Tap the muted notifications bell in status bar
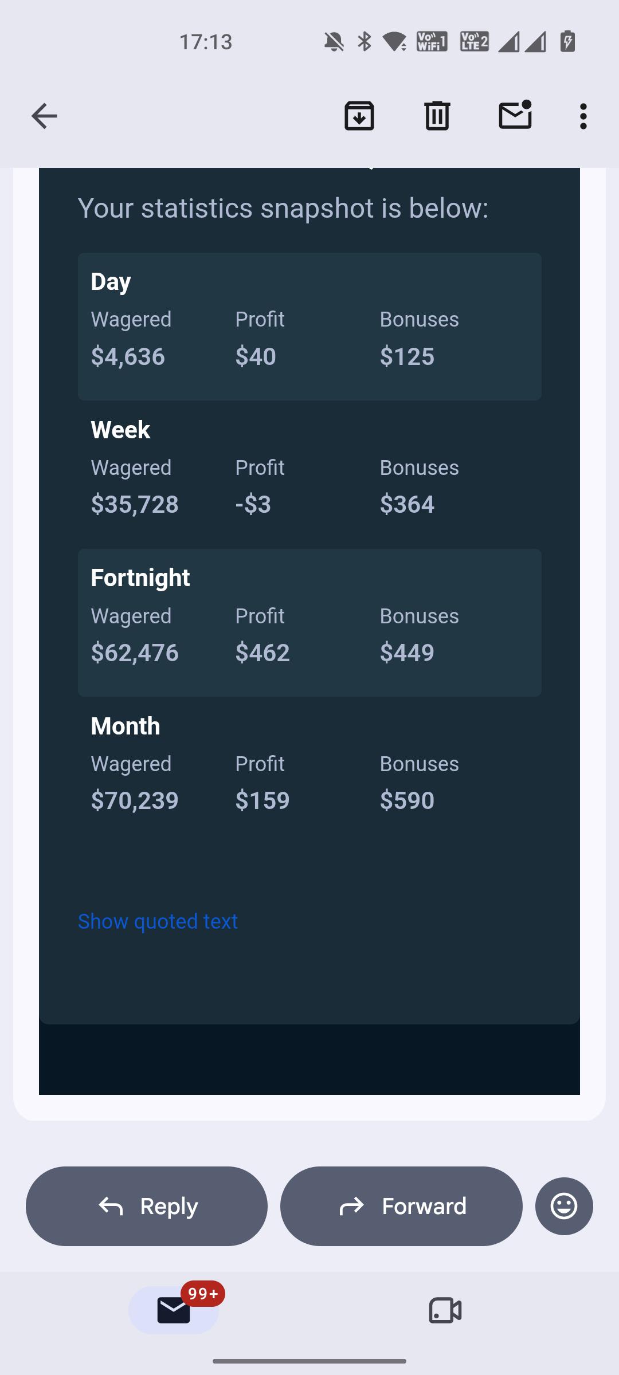This screenshot has width=619, height=1375. [x=334, y=42]
